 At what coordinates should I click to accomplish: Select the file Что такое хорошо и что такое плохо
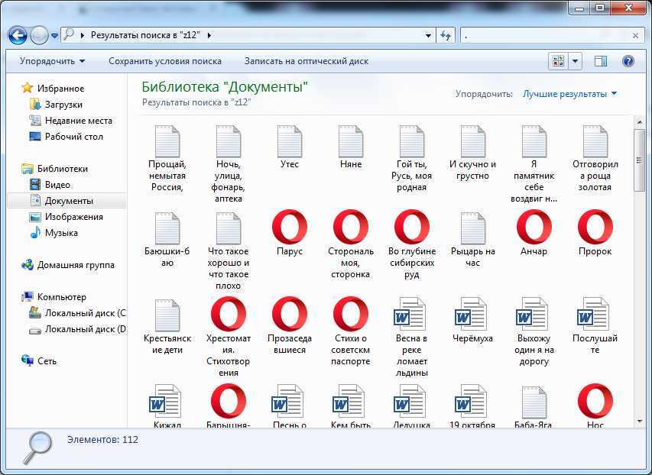[x=229, y=251]
